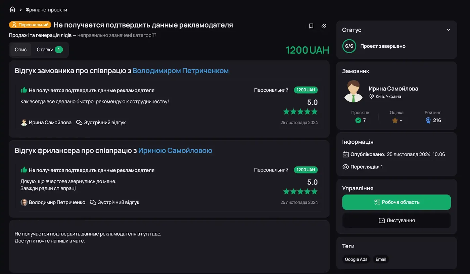
Task: Click the 6/6 progress circle
Action: [349, 46]
